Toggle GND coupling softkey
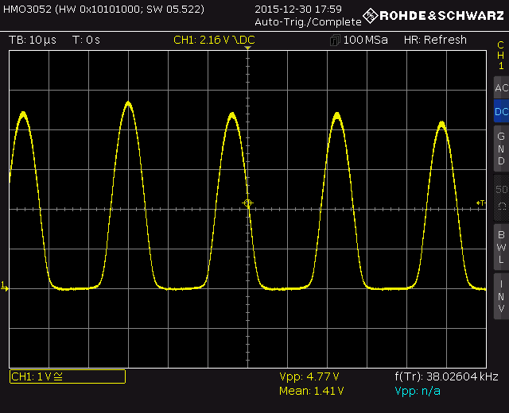The height and width of the screenshot is (413, 509). pos(501,149)
